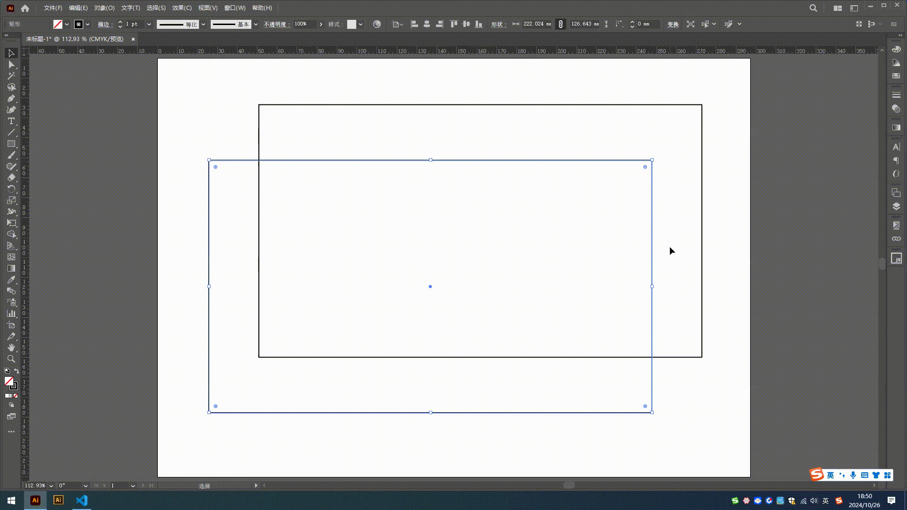Select the Line Segment tool

[x=11, y=133]
